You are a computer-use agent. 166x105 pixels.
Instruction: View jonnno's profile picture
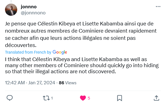(11, 10)
